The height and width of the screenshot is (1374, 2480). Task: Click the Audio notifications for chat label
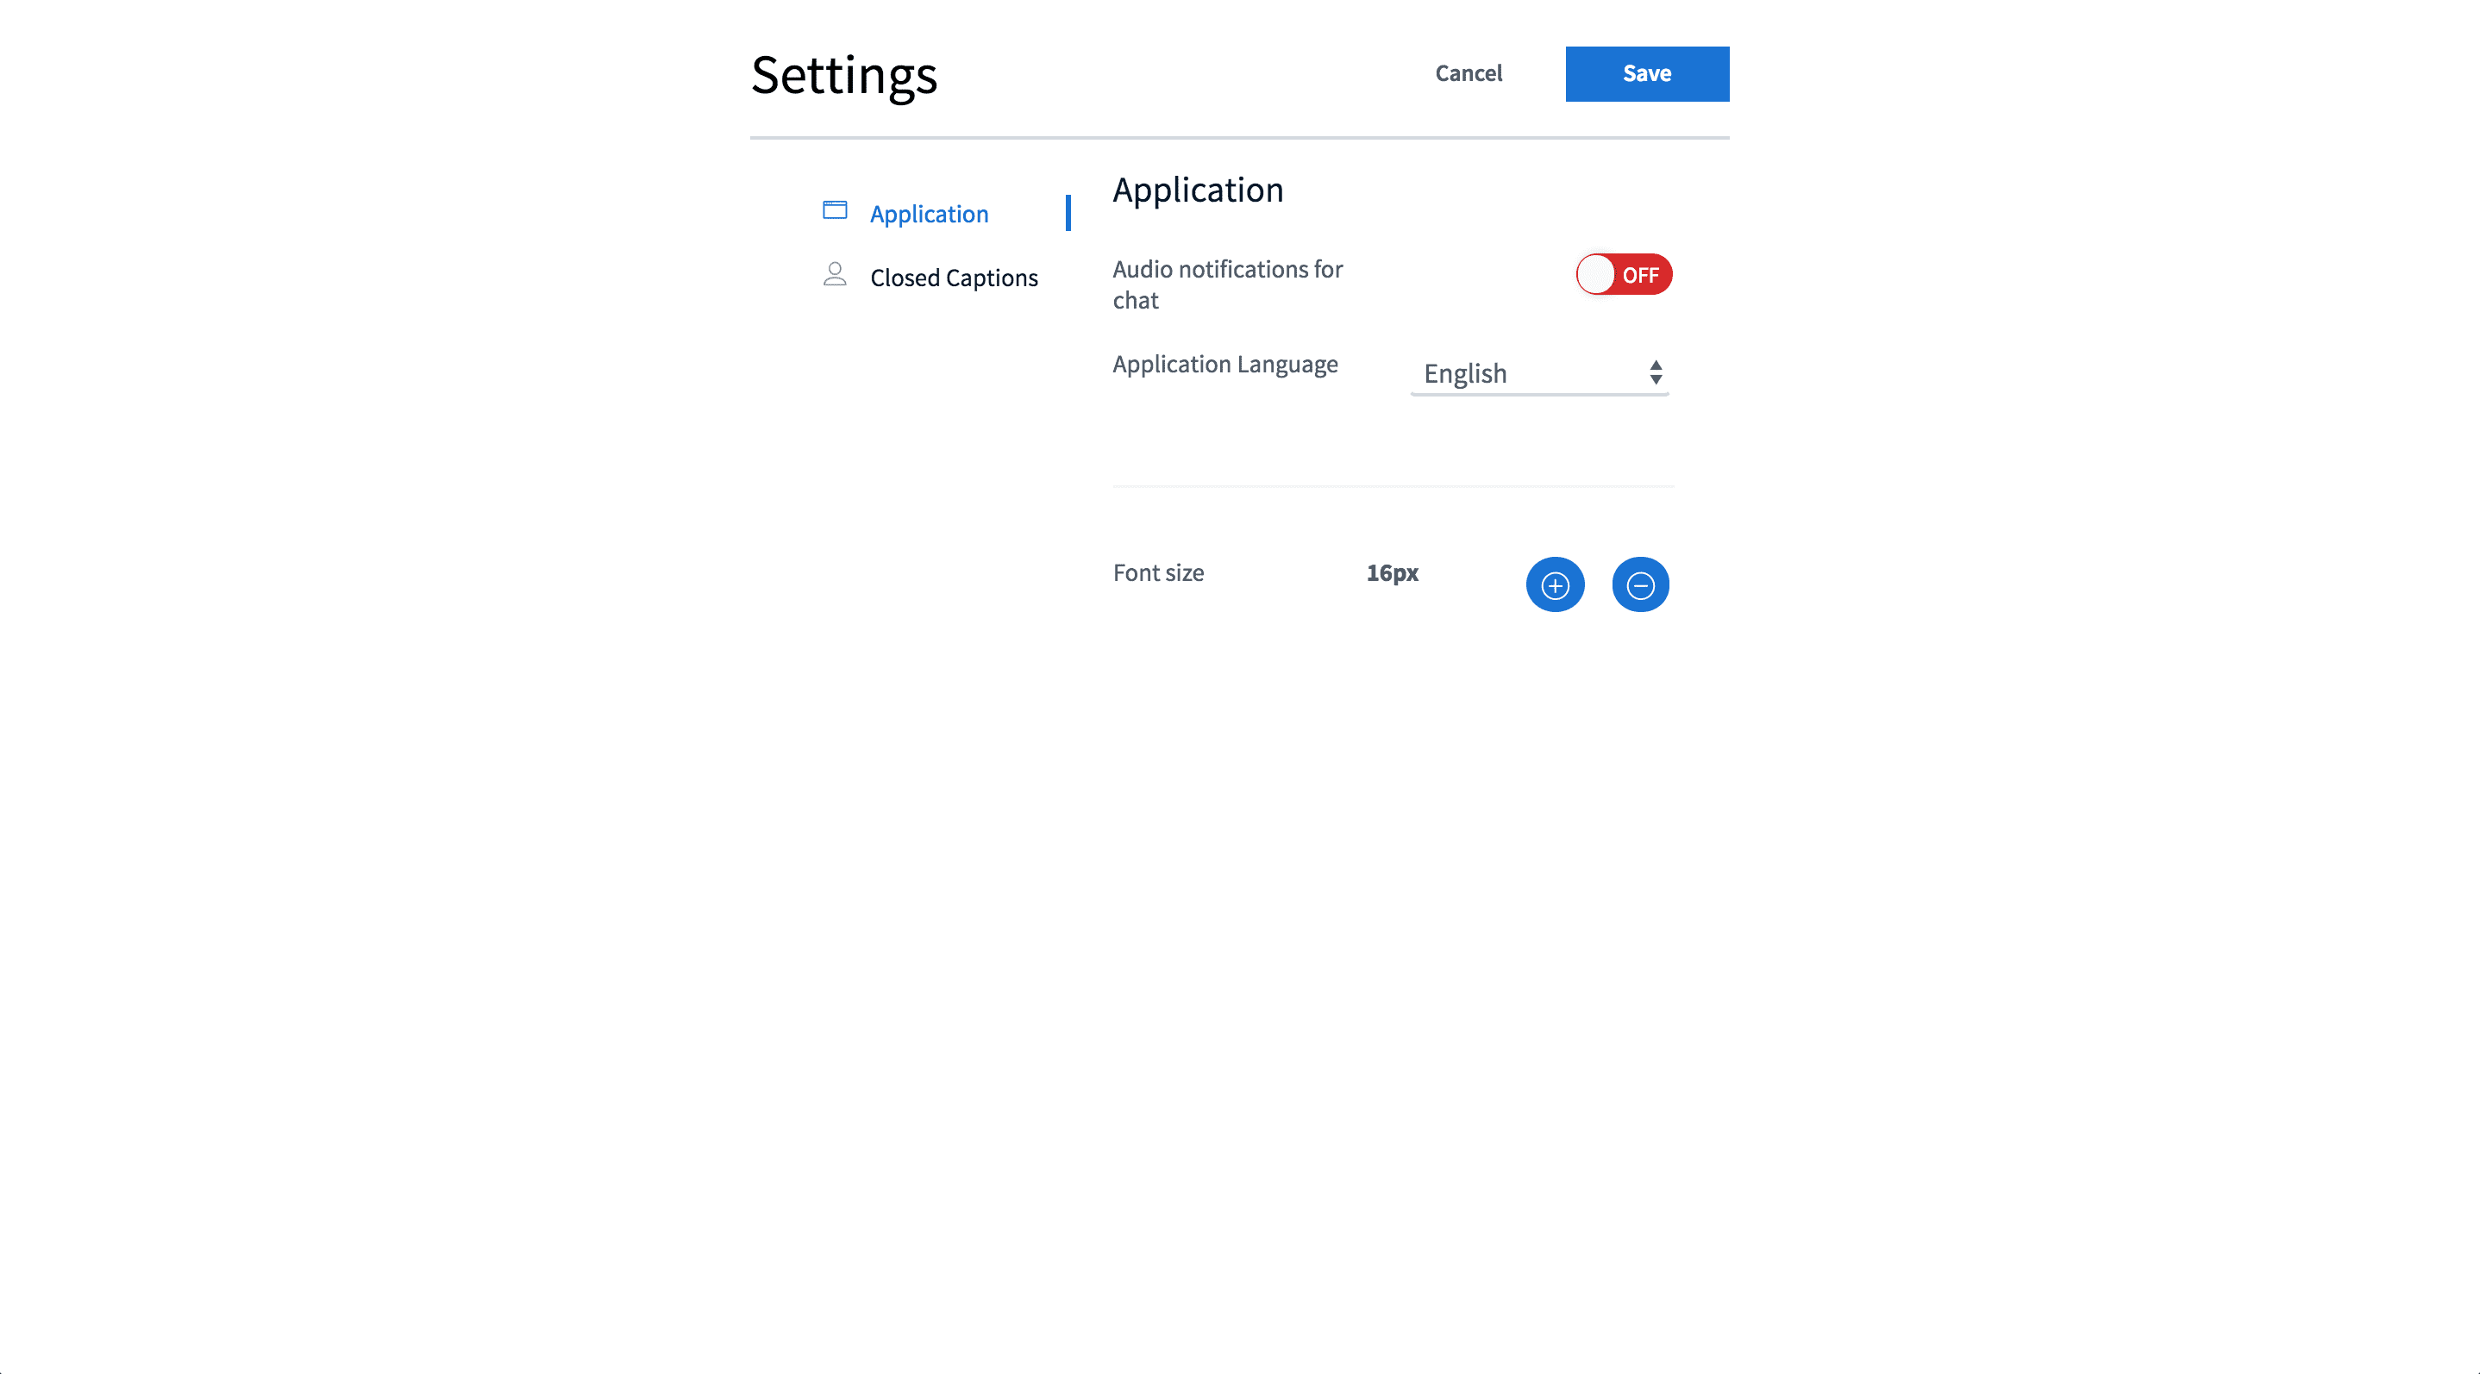coord(1227,284)
